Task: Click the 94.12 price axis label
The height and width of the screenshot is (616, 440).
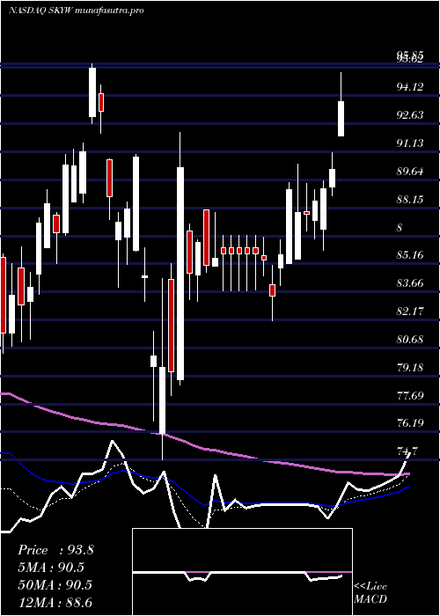Action: (410, 87)
